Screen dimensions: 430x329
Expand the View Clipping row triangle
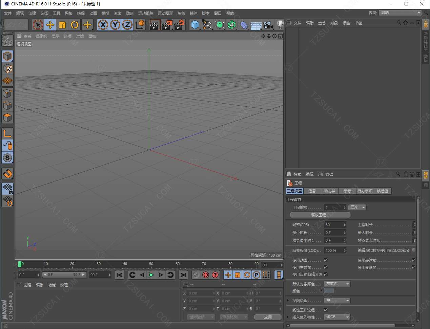(x=288, y=300)
